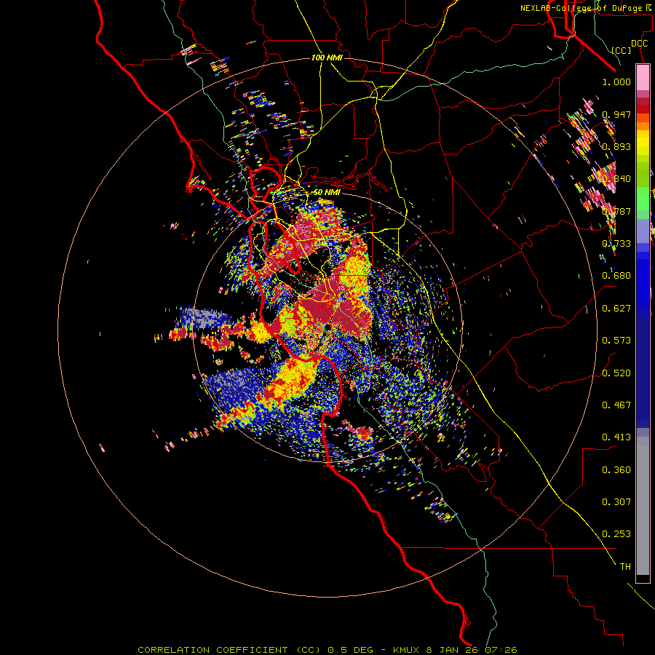655x655 pixels.
Task: Click the 0.520 legend value
Action: coord(616,373)
